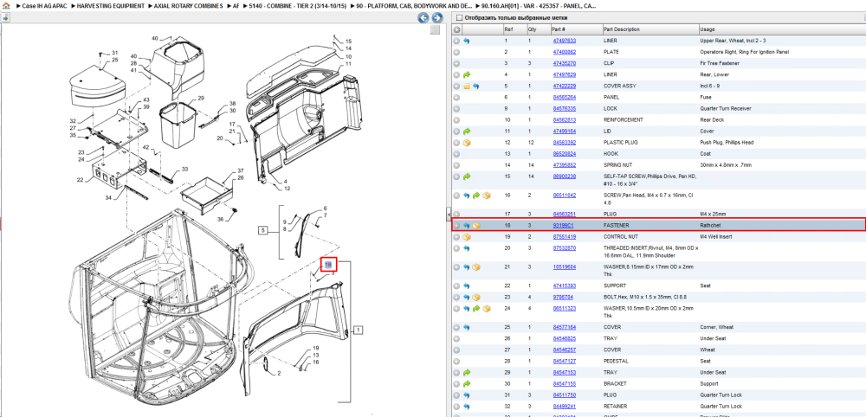Image resolution: width=866 pixels, height=417 pixels.
Task: Open part number link 47400062
Action: point(565,52)
